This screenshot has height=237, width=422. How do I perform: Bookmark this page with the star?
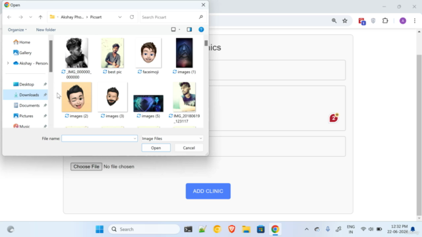point(345,20)
